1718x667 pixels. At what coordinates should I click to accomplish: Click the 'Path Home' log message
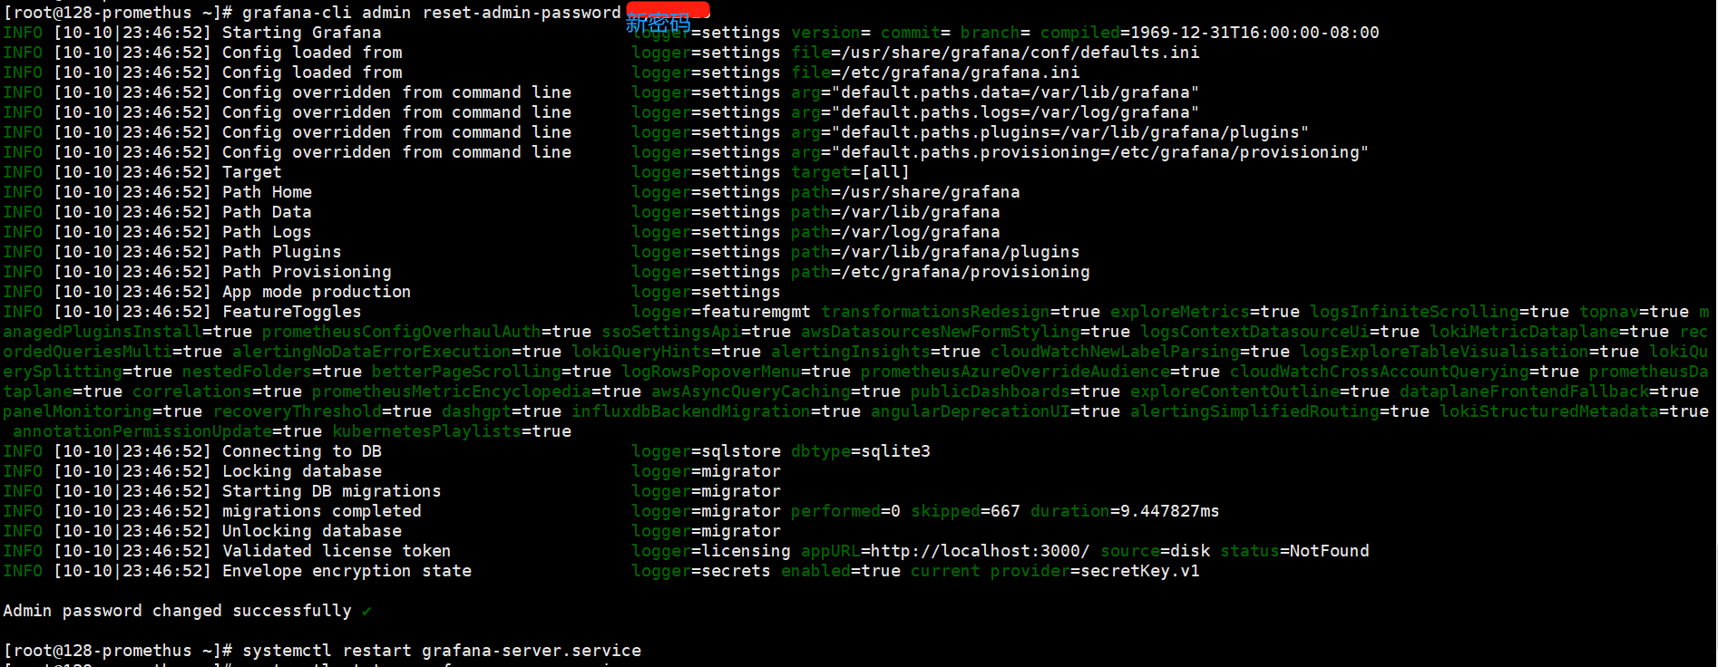pos(267,192)
